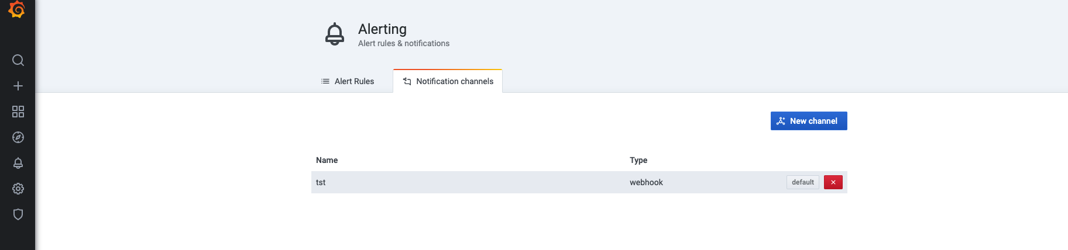Viewport: 1068px width, 250px height.
Task: Click the Alerting page title
Action: 382,29
